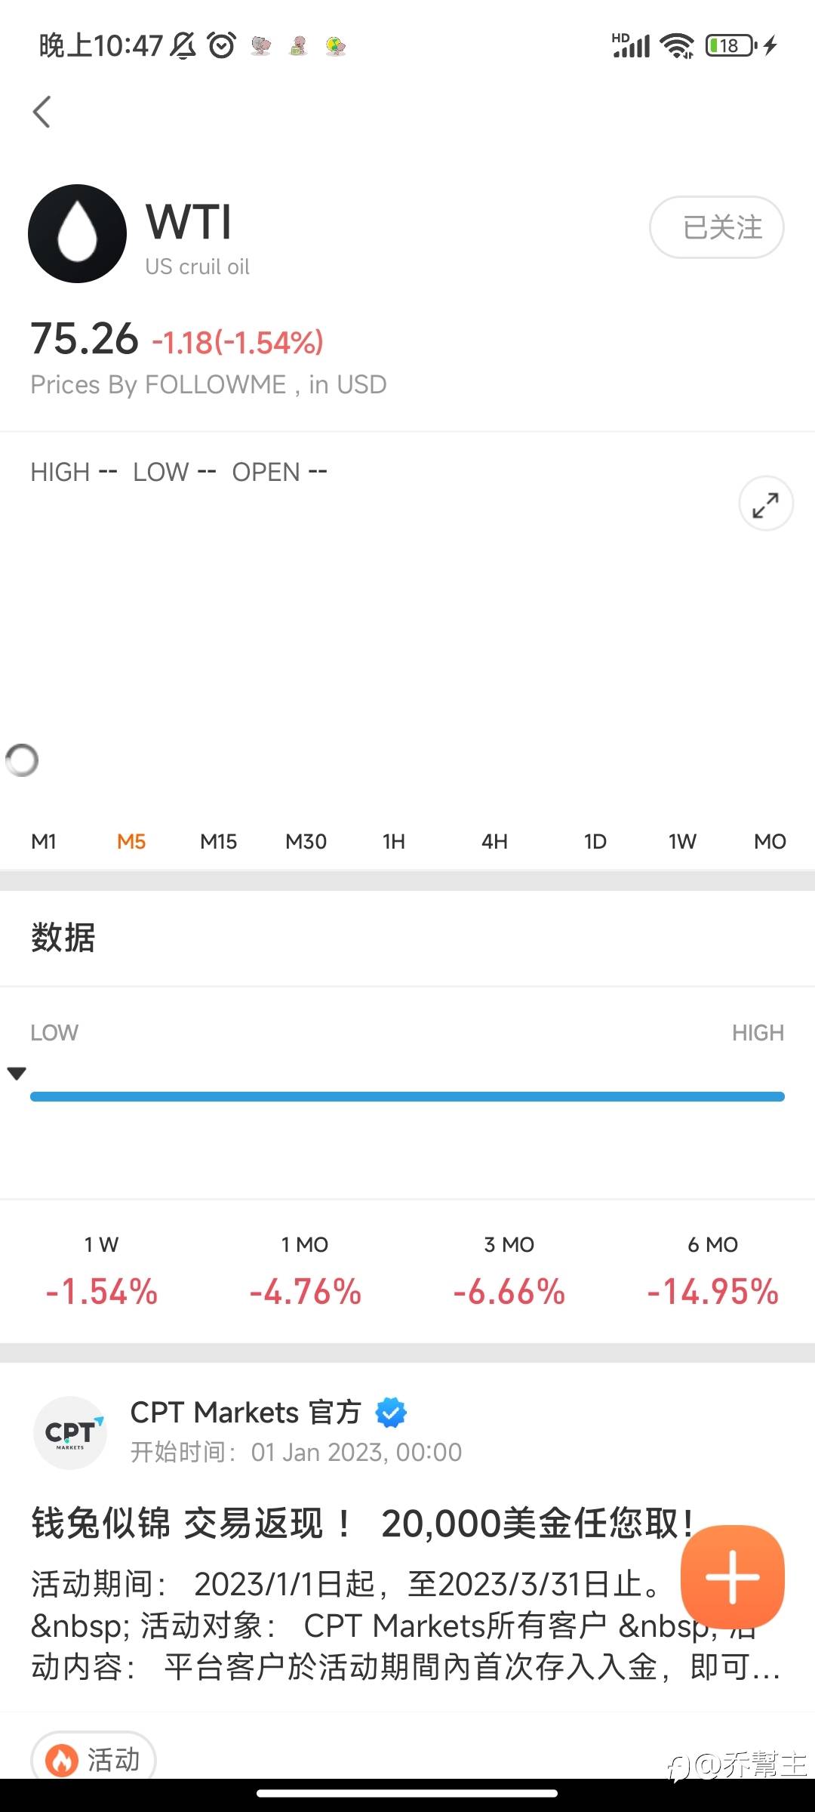Tap the WTI oil drop logo

point(77,234)
